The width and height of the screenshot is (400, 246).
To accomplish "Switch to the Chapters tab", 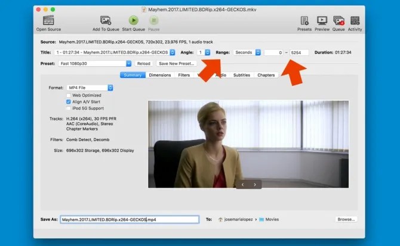I will point(266,75).
